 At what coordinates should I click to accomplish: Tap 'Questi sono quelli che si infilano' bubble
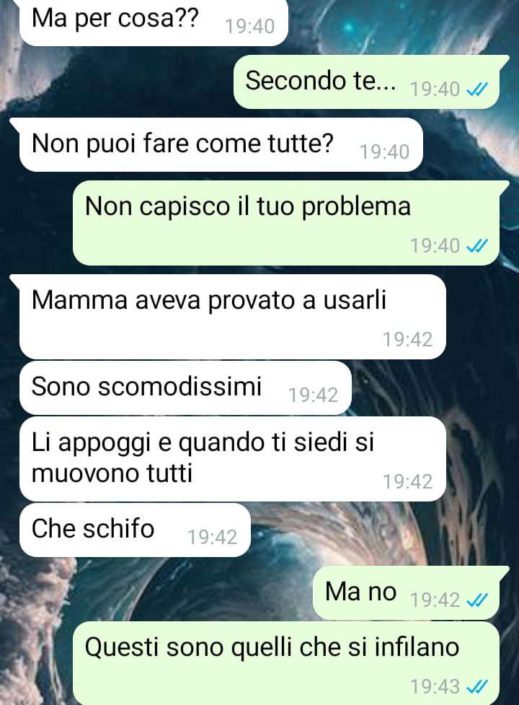(x=286, y=663)
